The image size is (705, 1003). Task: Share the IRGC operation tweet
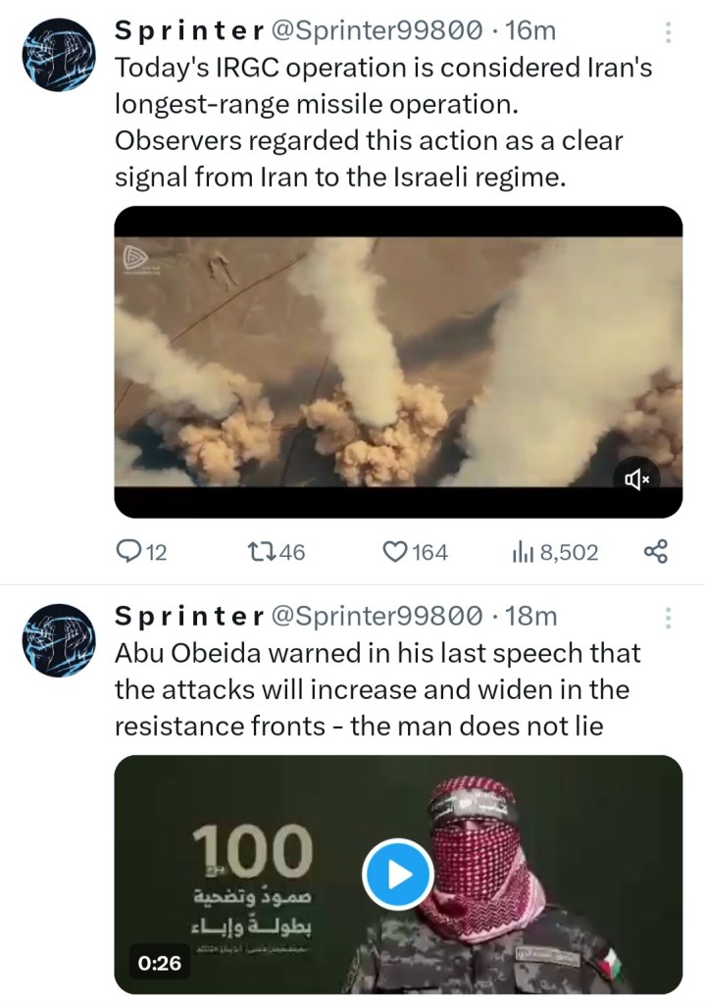coord(655,553)
